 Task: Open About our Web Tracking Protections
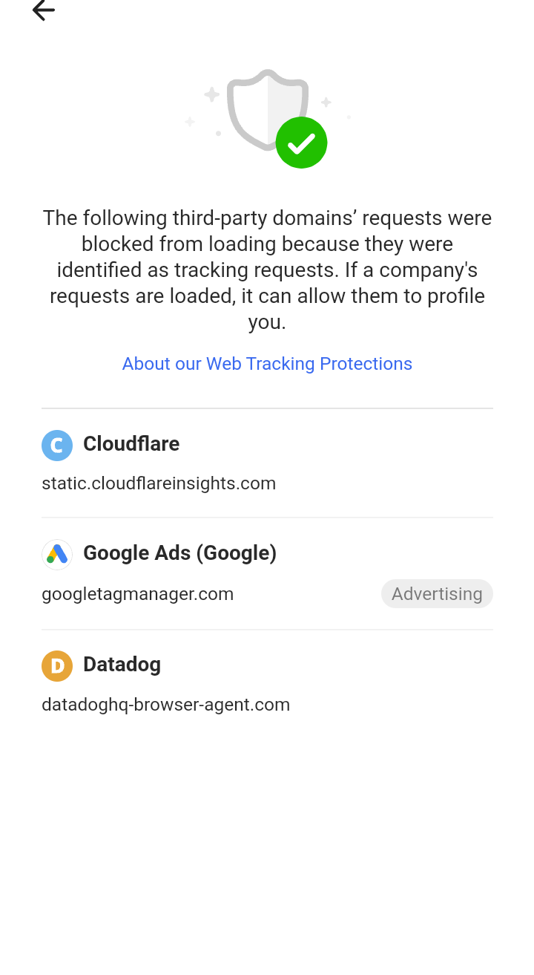tap(267, 364)
